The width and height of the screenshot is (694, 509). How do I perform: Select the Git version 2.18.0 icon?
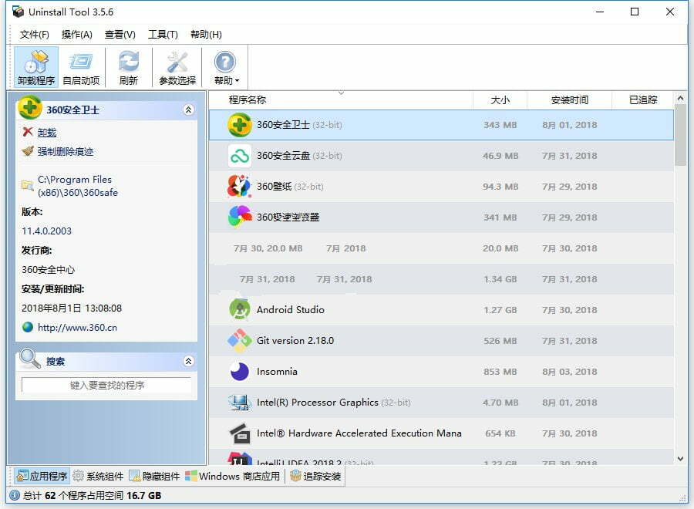tap(239, 340)
